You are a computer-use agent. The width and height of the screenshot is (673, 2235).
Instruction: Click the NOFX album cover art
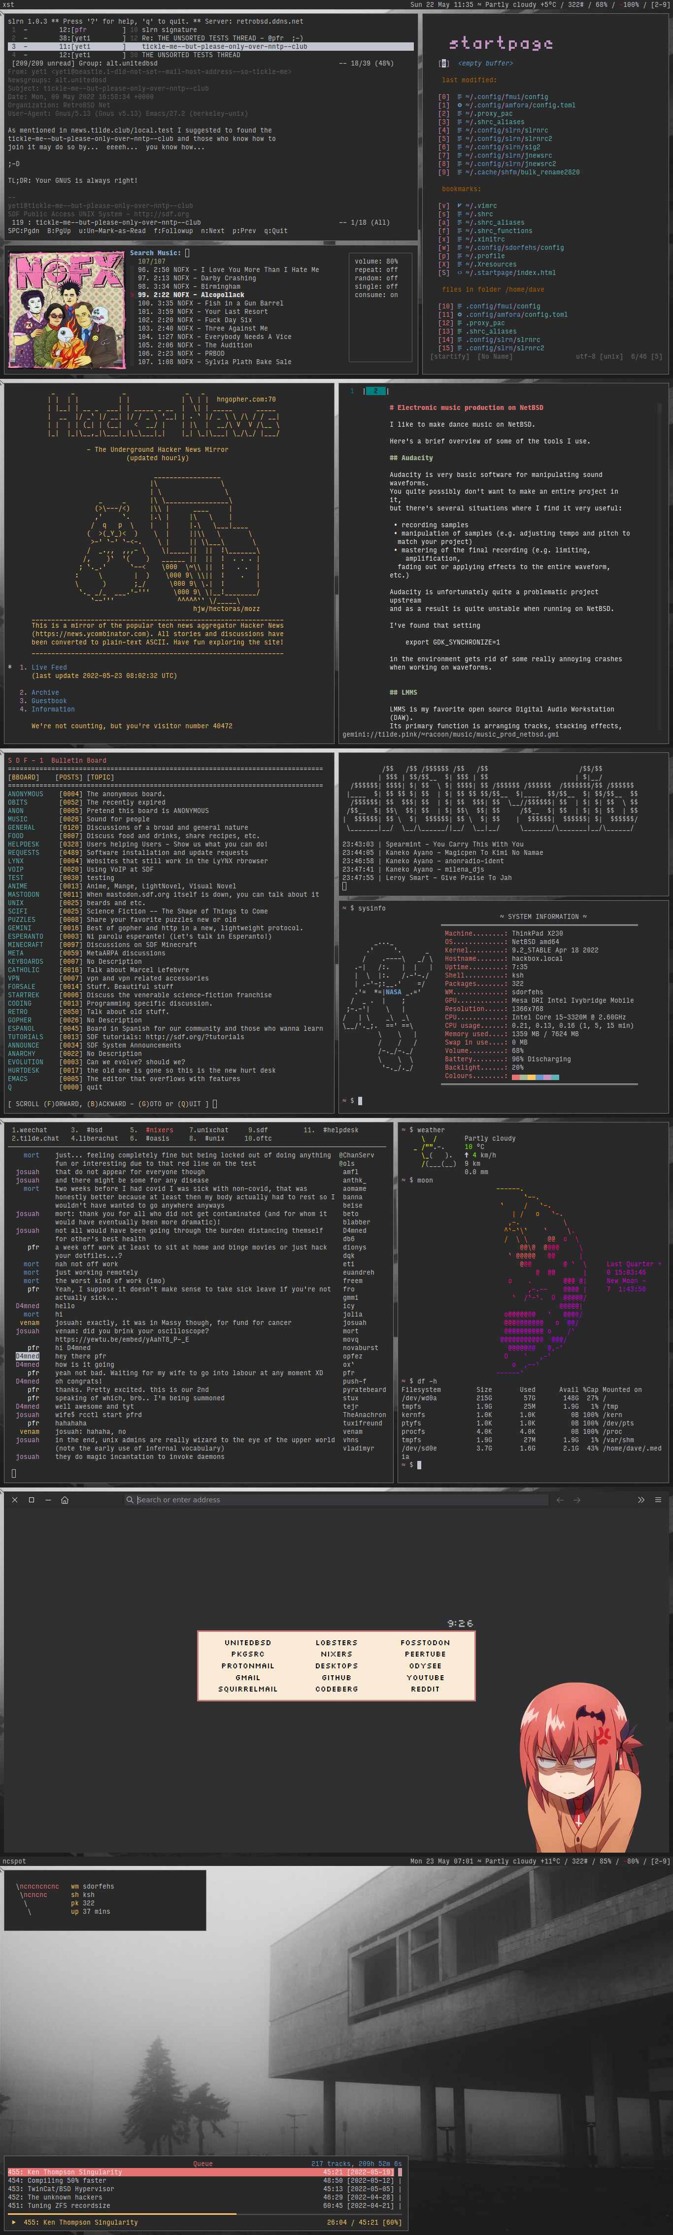pos(66,310)
